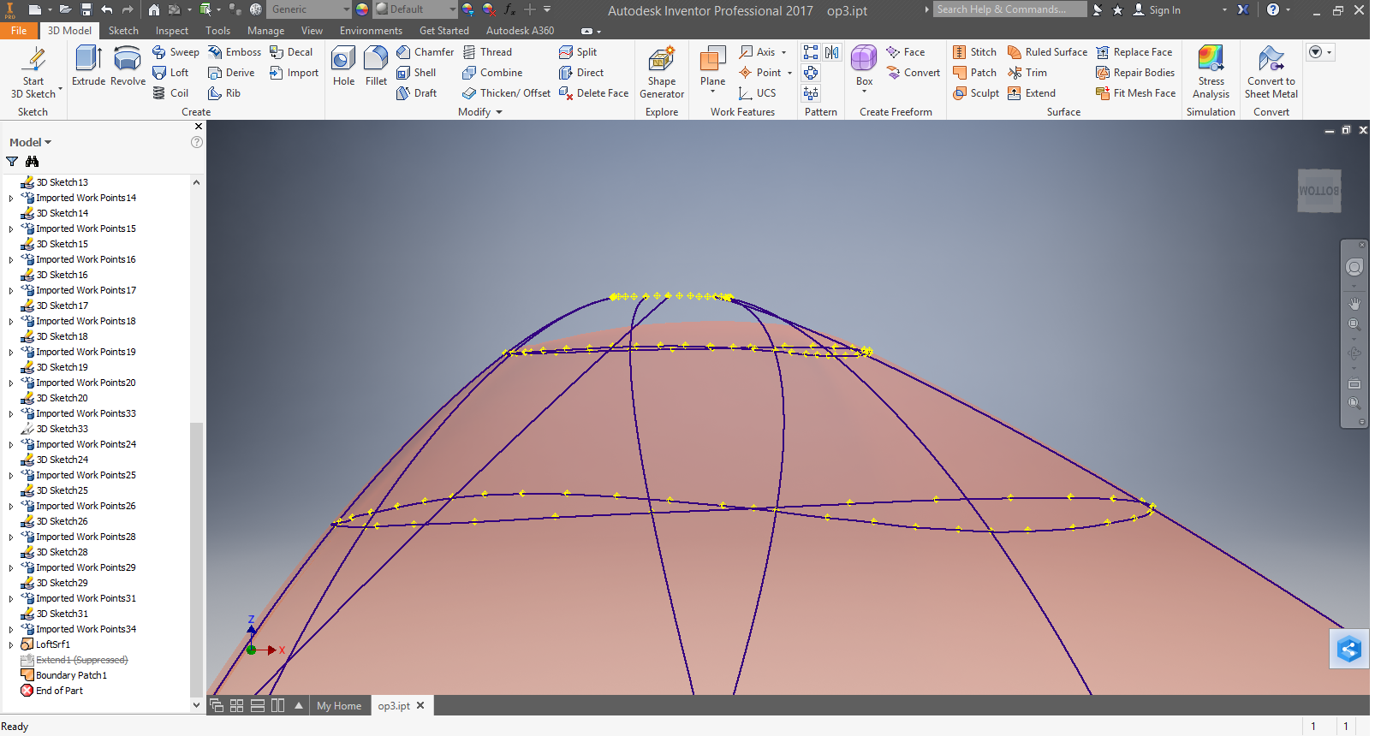The width and height of the screenshot is (1375, 736).
Task: Click Sign In link
Action: (x=1164, y=10)
